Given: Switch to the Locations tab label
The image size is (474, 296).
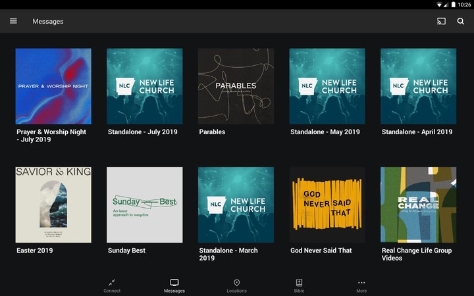Looking at the screenshot, I should point(236,291).
